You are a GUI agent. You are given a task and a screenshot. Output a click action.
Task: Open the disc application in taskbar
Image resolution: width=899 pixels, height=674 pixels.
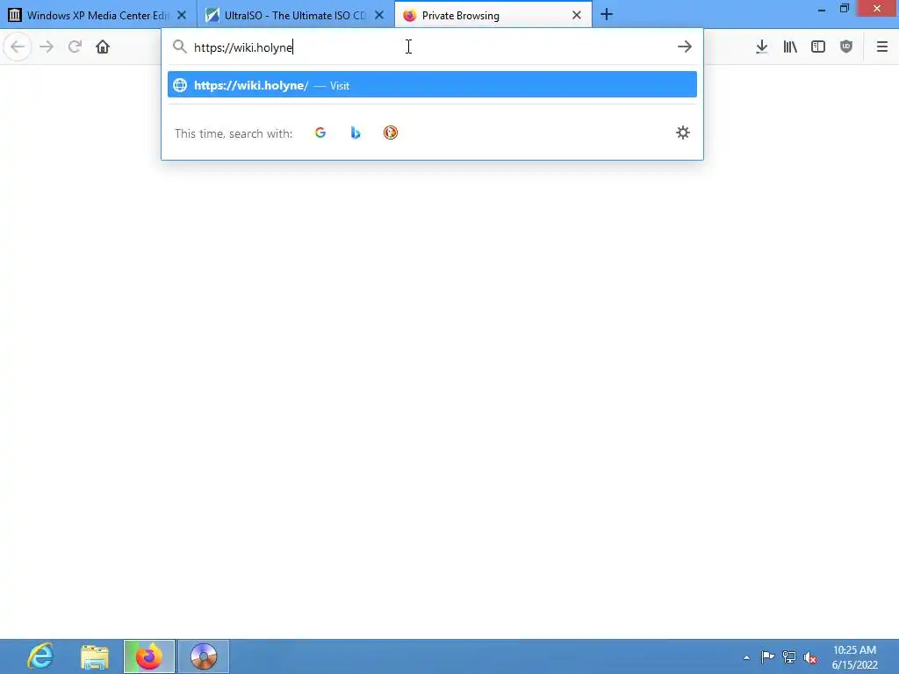tap(204, 656)
